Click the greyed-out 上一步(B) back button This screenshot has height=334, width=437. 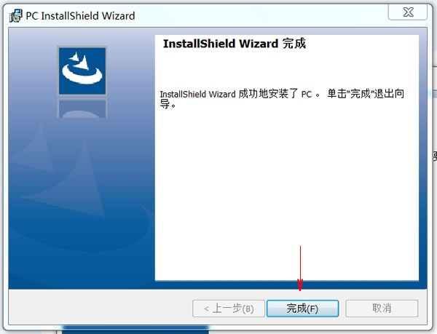(x=229, y=309)
